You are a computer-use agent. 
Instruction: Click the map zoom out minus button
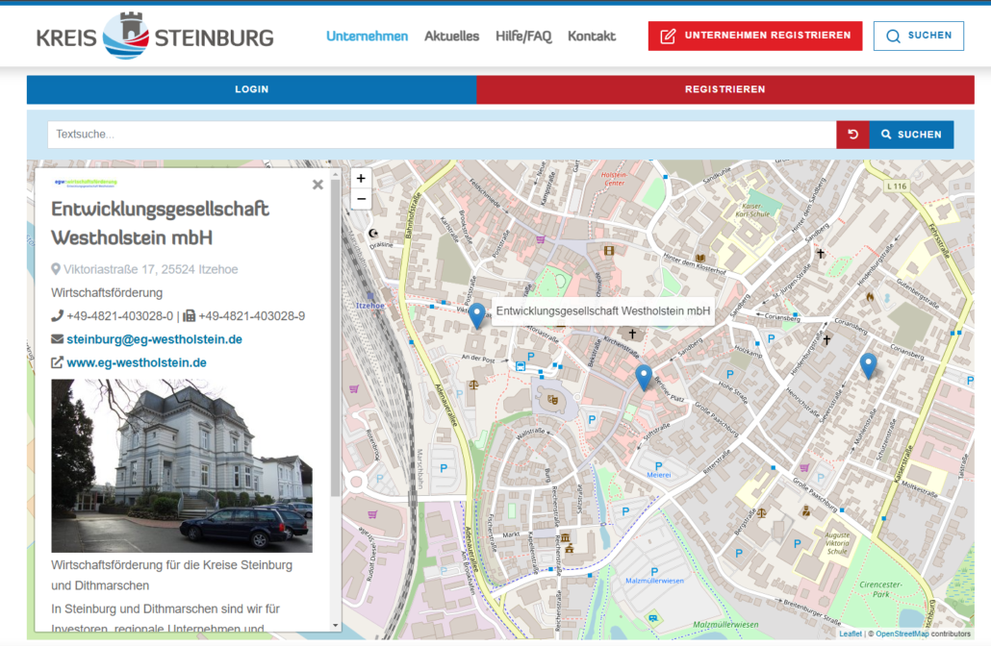coord(361,199)
